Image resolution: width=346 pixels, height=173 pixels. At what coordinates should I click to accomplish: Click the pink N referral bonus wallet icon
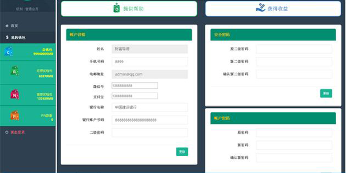[14, 94]
